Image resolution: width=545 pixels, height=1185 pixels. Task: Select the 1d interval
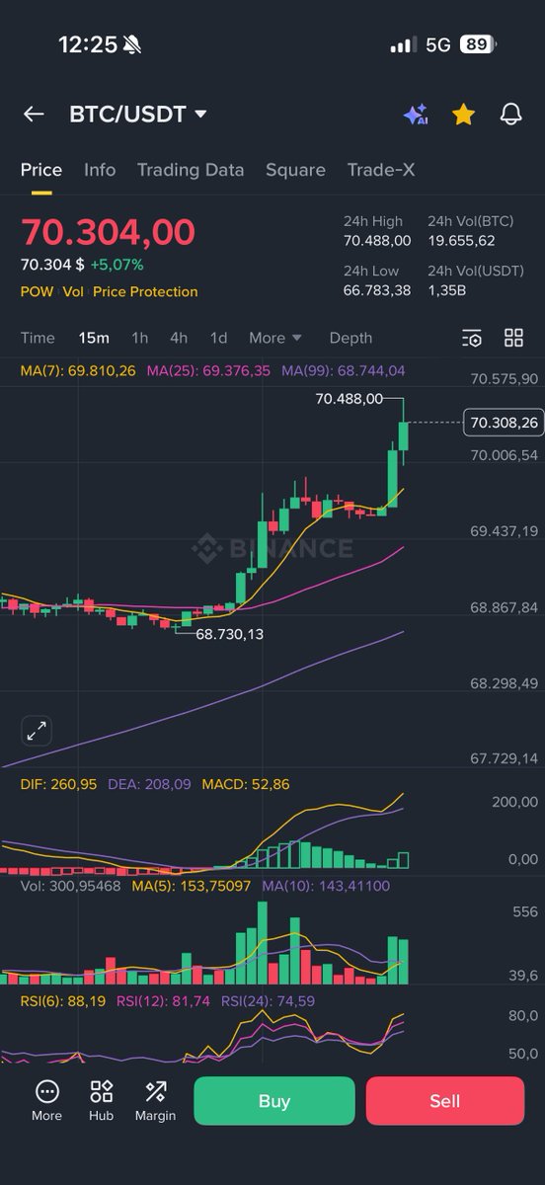[x=218, y=338]
